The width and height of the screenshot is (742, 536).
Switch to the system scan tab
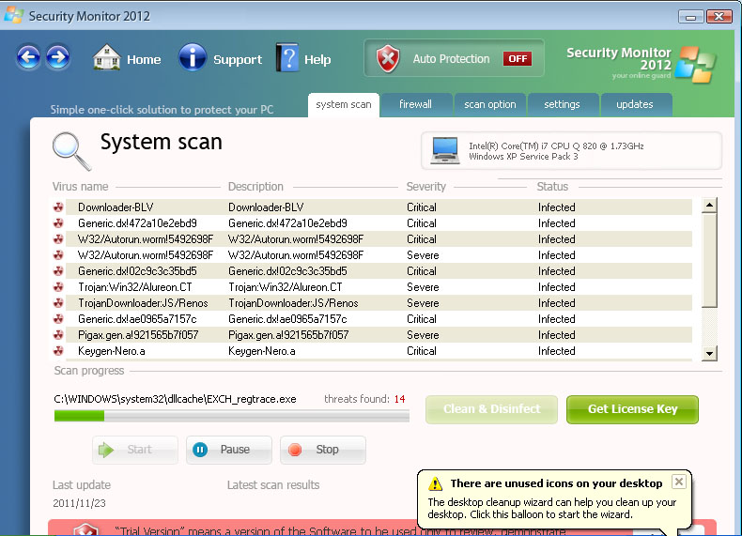(x=344, y=104)
